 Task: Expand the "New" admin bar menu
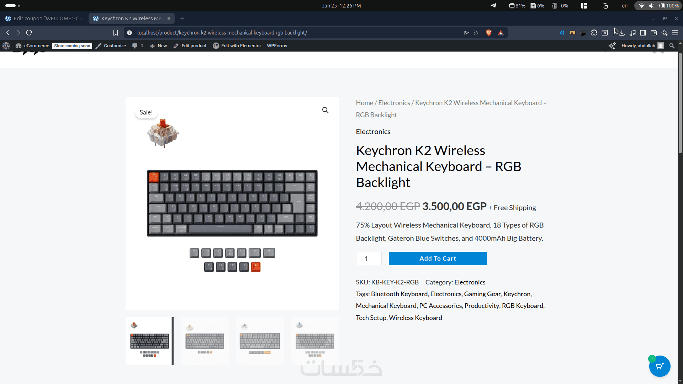[x=159, y=46]
